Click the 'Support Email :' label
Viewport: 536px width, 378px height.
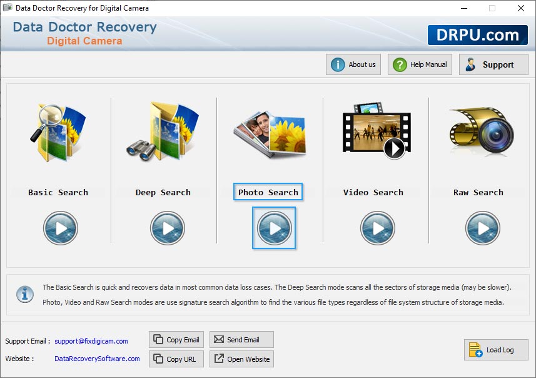pyautogui.click(x=28, y=341)
